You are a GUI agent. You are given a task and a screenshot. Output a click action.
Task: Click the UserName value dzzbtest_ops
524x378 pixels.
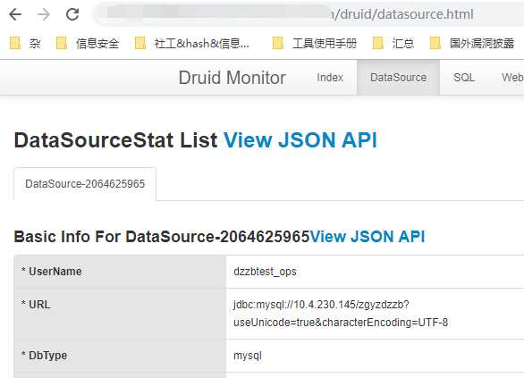[x=265, y=272]
